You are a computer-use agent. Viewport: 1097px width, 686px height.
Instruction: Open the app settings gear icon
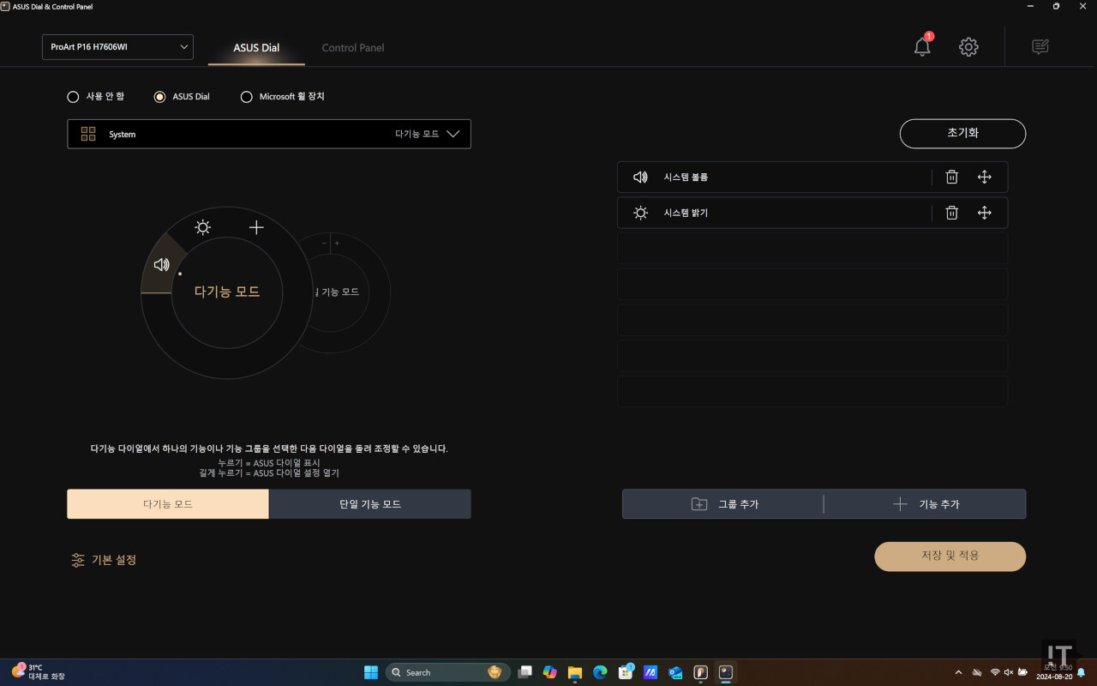968,46
